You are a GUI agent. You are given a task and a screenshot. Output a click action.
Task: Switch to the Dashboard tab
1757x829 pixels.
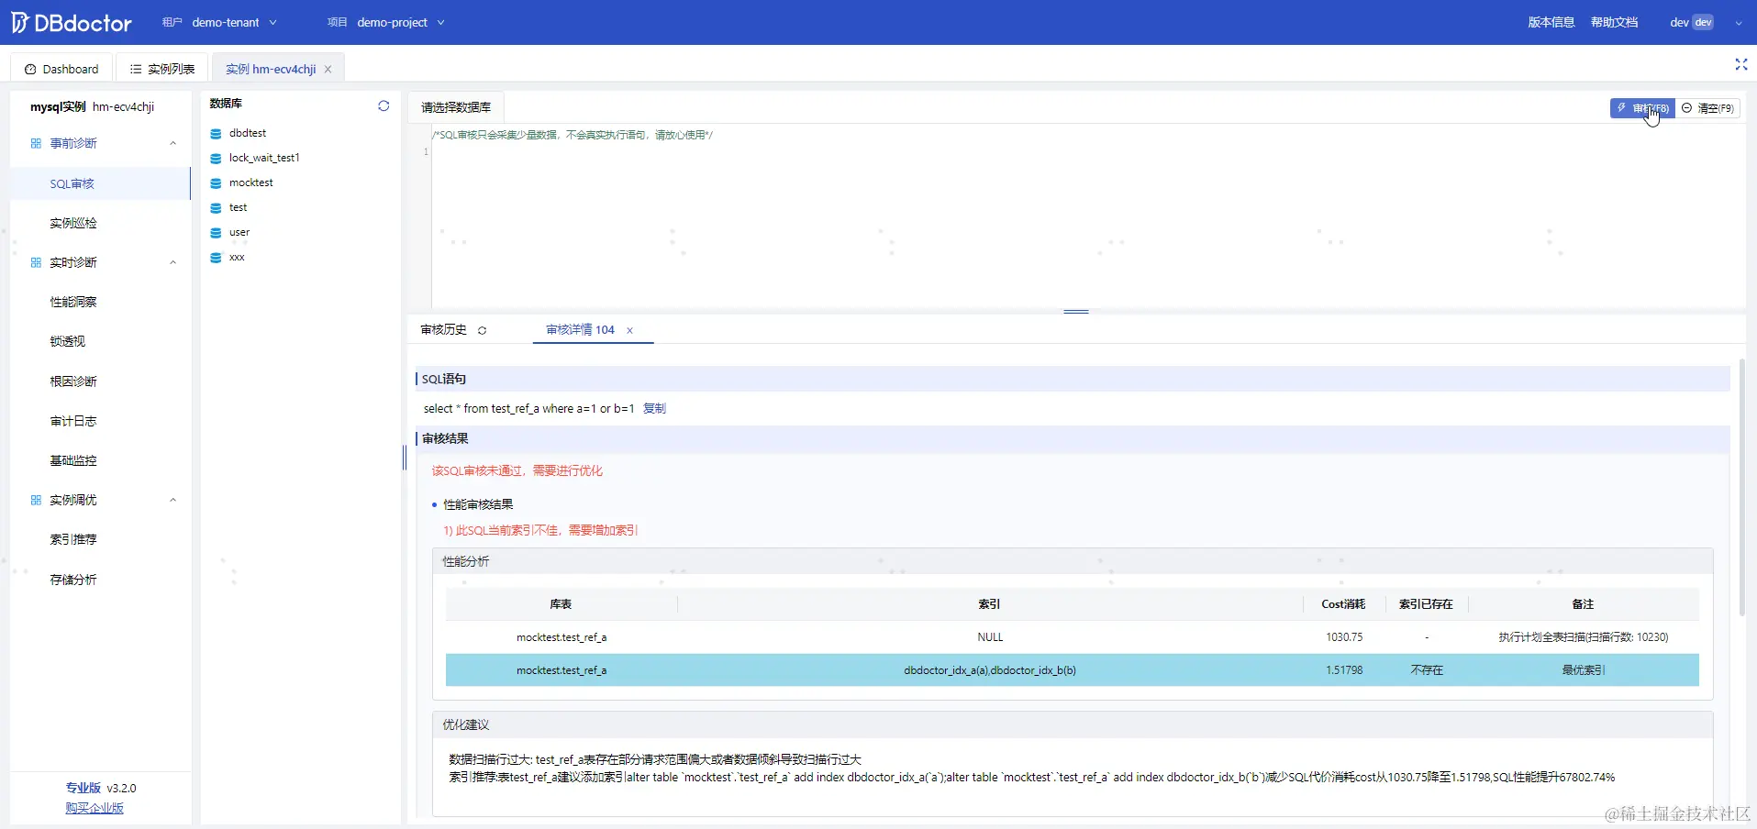pyautogui.click(x=61, y=69)
